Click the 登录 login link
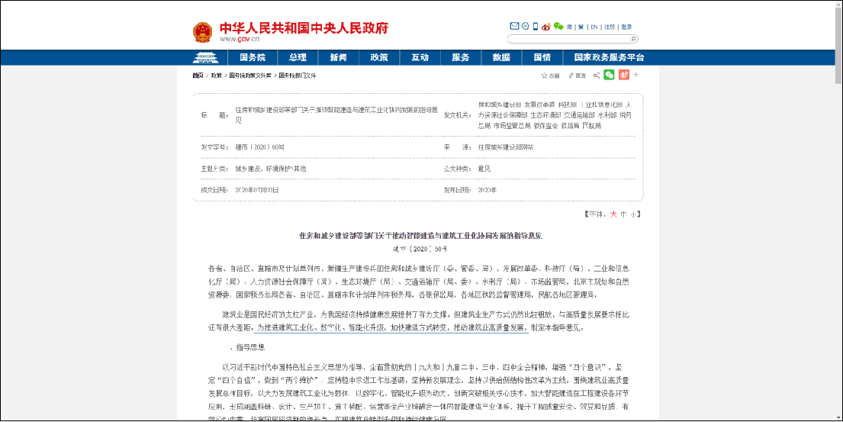 pos(626,27)
